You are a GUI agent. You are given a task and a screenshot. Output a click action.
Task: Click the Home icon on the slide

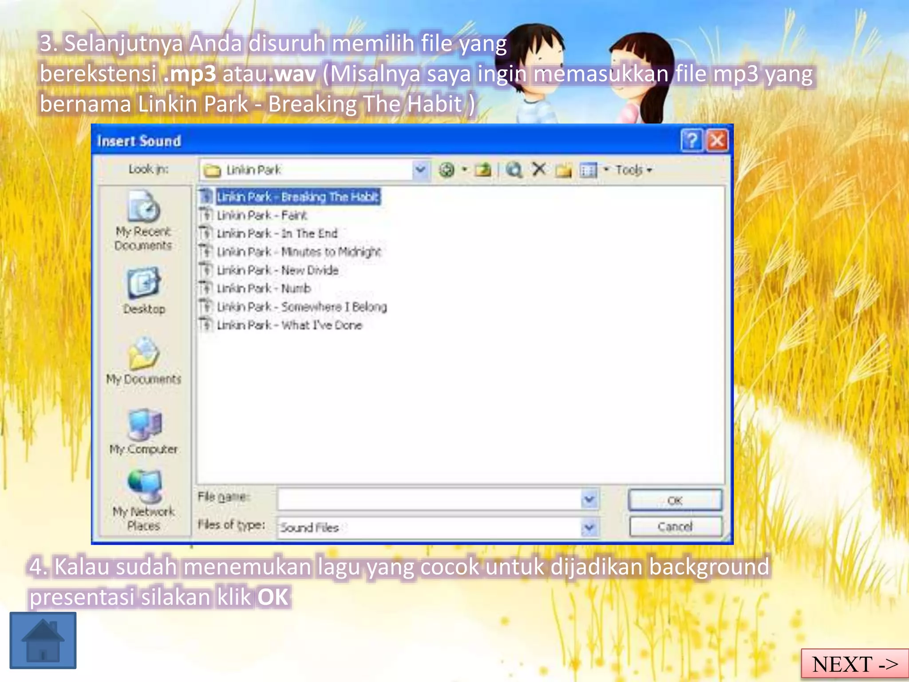click(43, 640)
